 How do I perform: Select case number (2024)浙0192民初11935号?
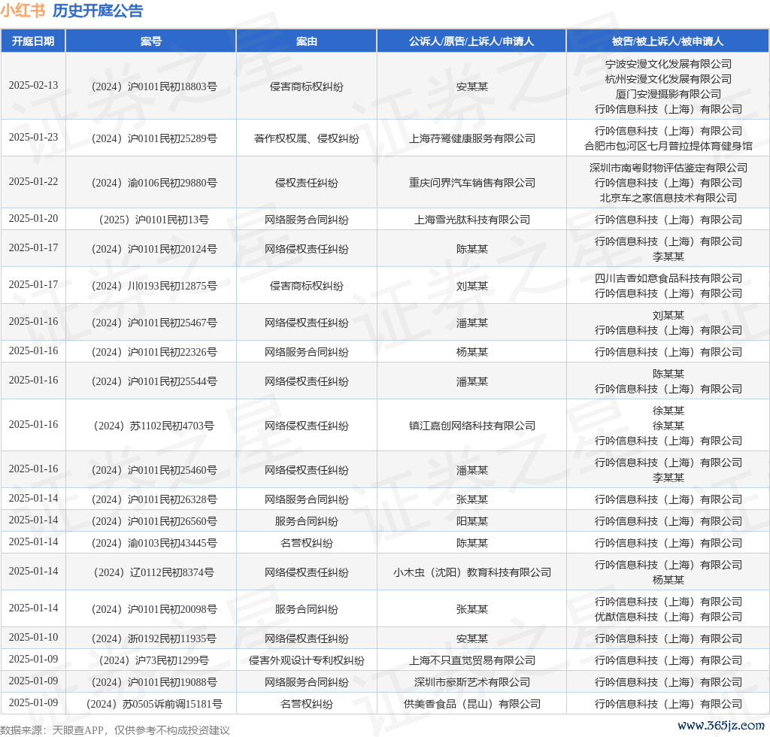coord(153,638)
